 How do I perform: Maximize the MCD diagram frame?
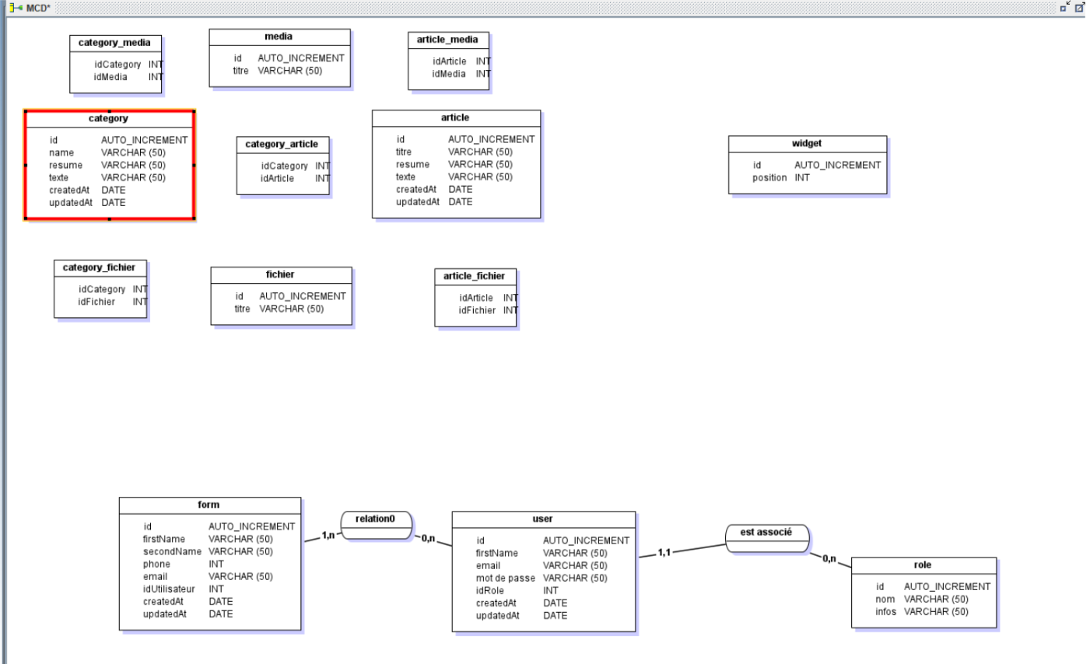(x=1080, y=8)
